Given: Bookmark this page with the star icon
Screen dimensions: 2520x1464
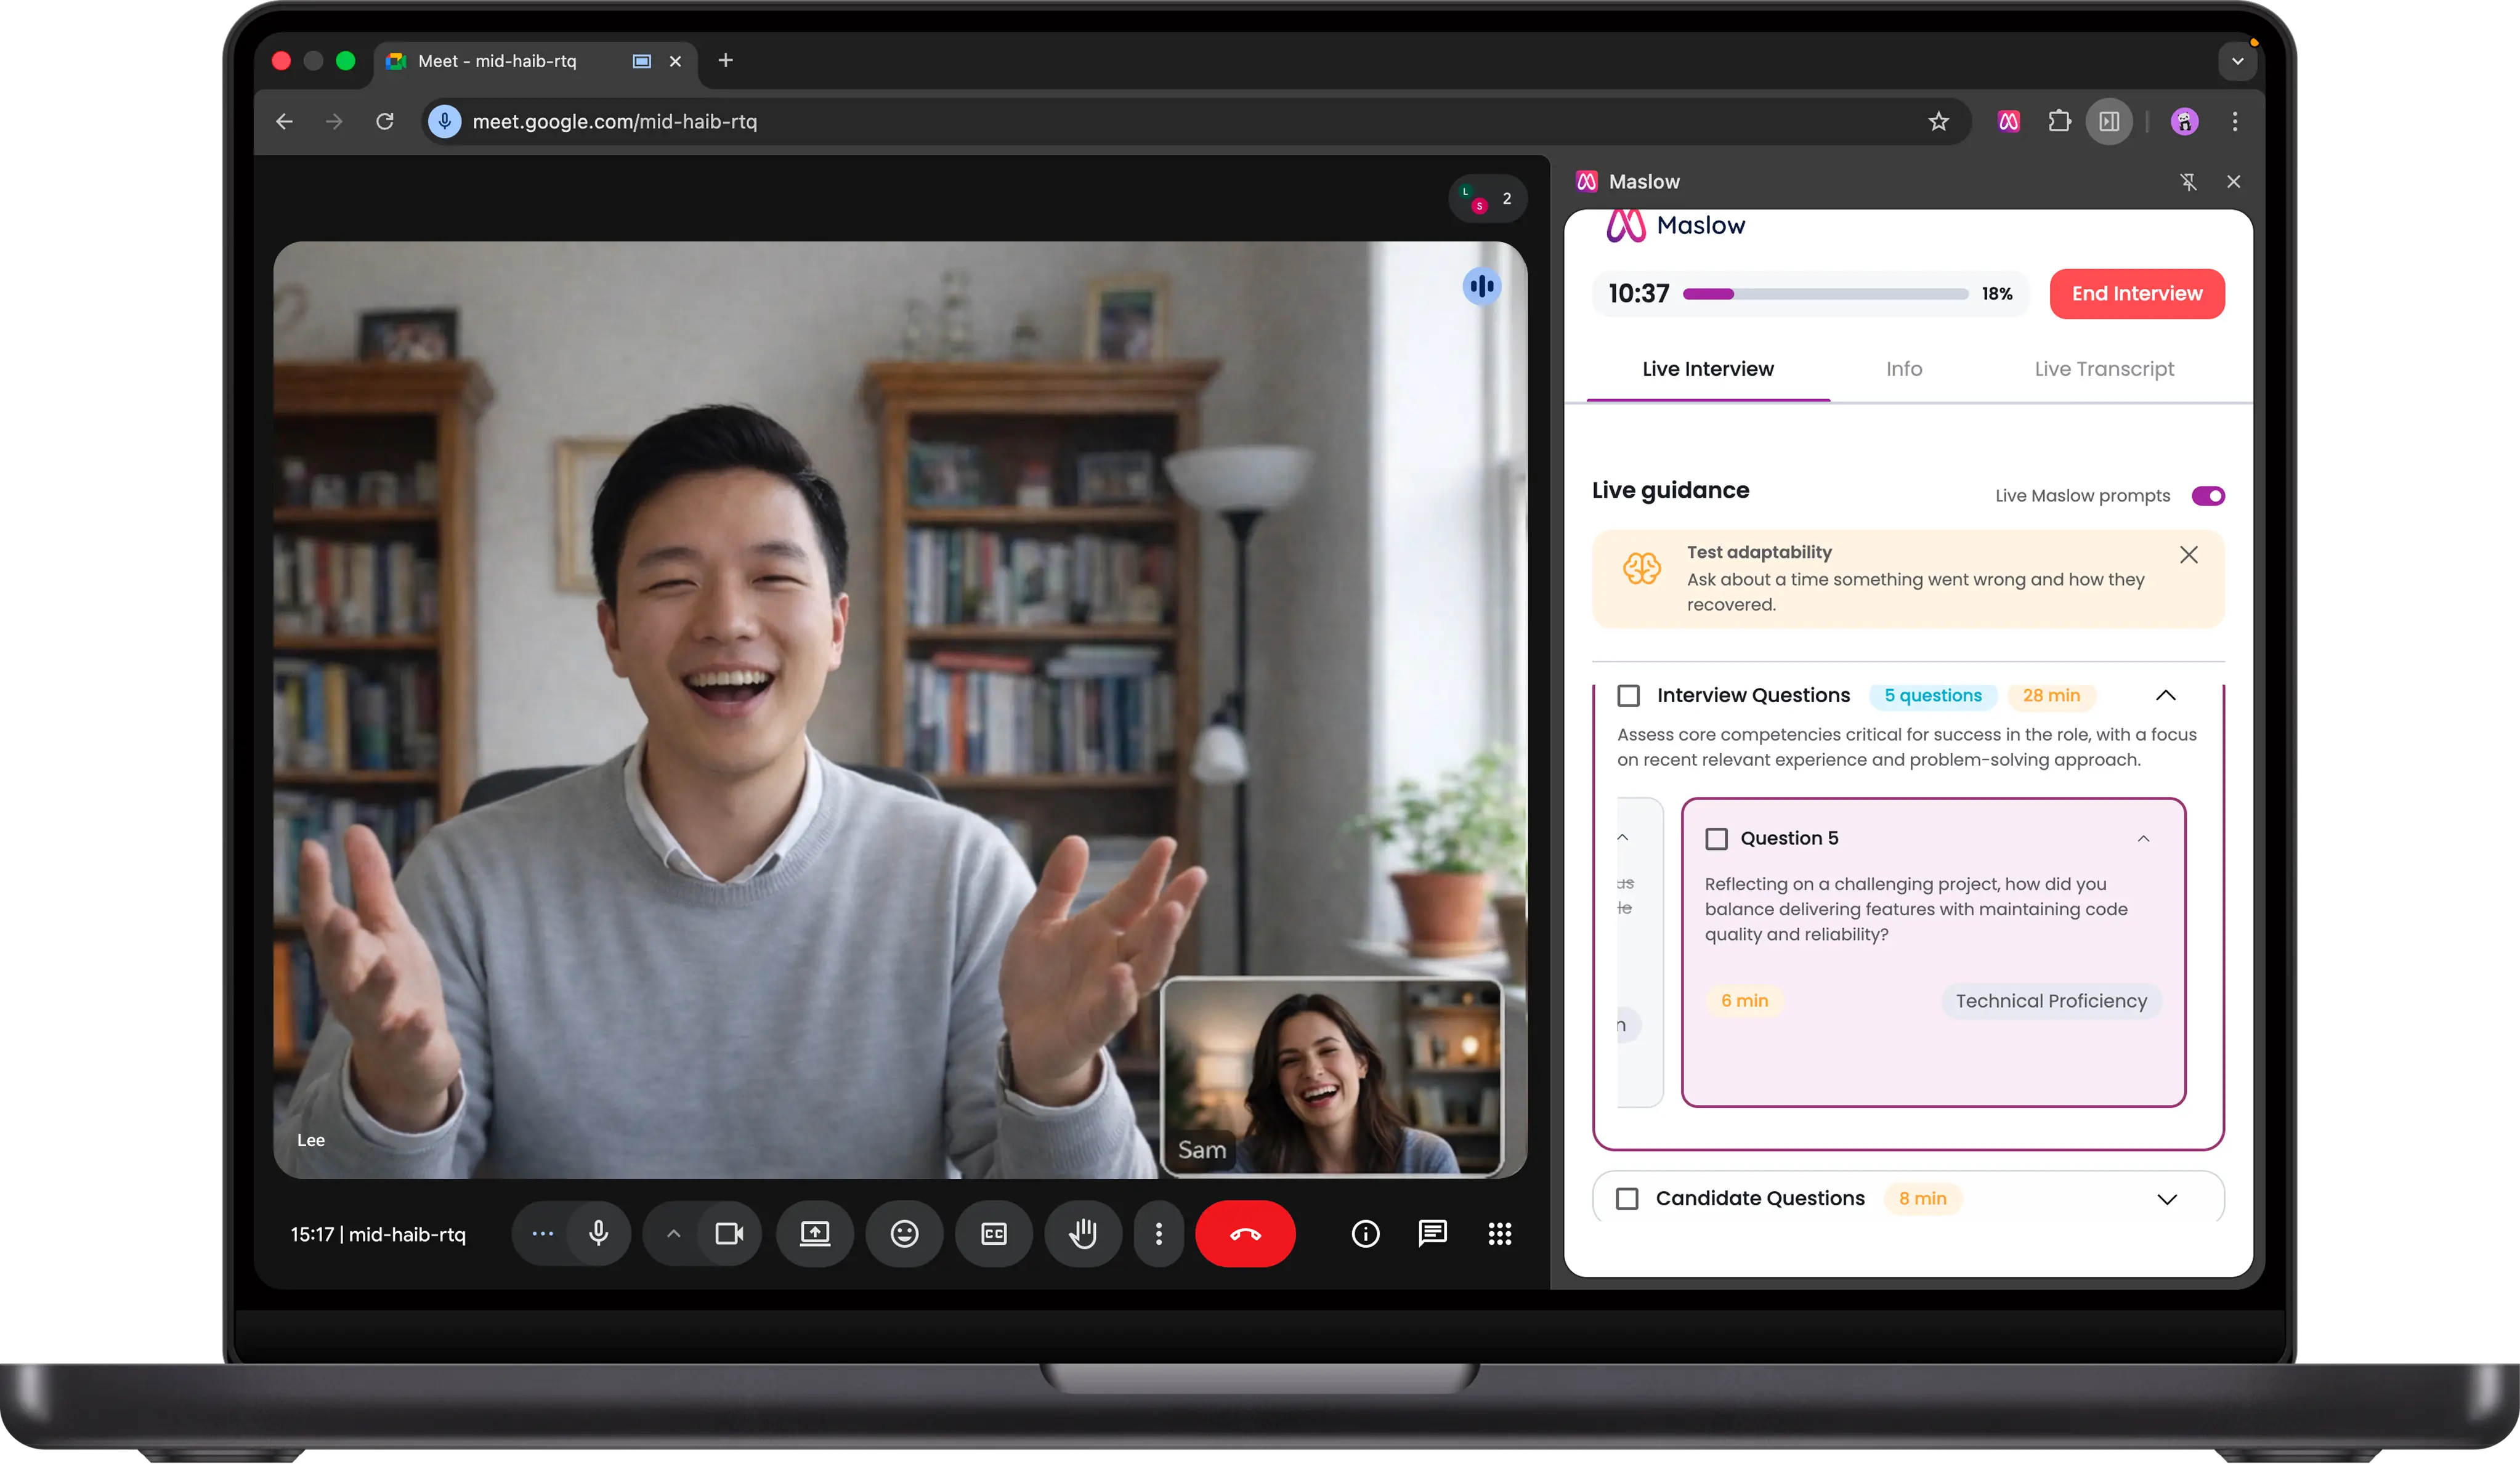Looking at the screenshot, I should 1938,121.
